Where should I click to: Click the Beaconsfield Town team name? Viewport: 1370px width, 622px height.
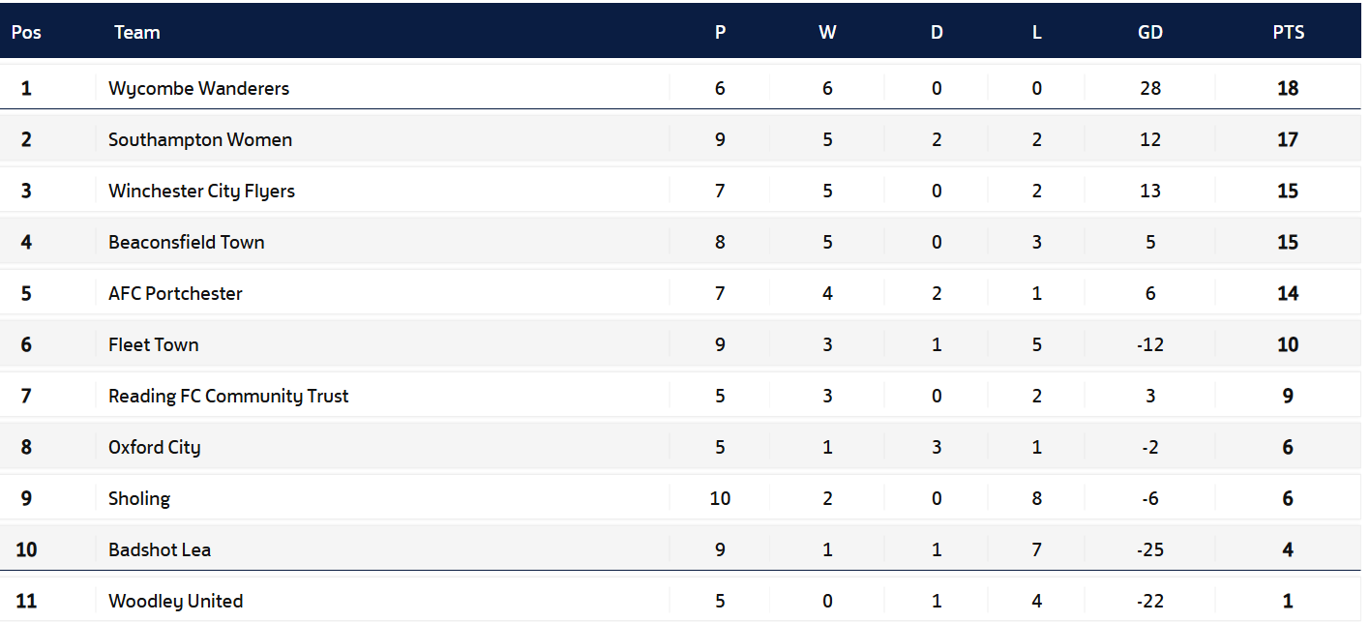pyautogui.click(x=187, y=242)
